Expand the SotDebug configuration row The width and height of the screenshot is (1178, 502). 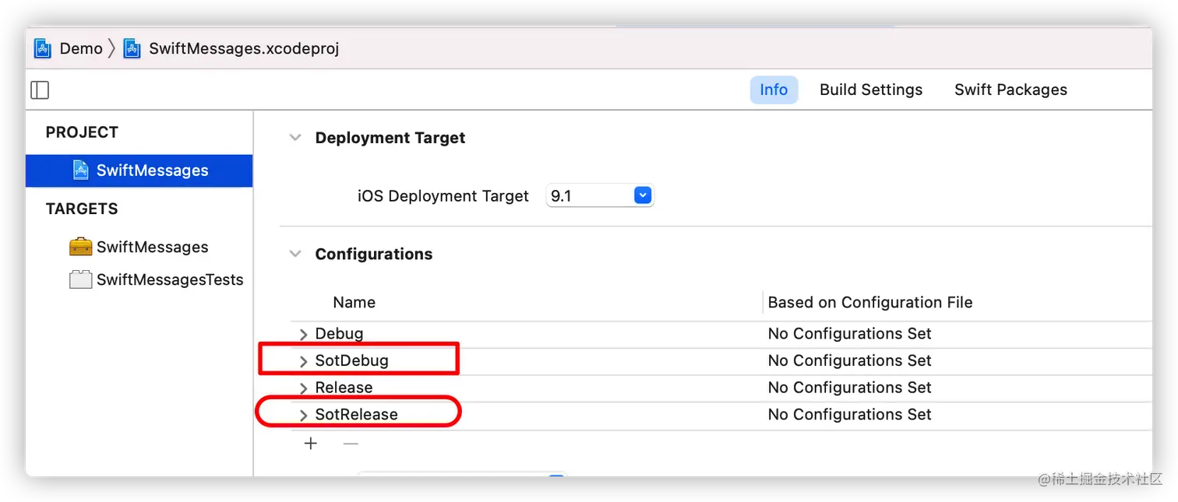(304, 361)
